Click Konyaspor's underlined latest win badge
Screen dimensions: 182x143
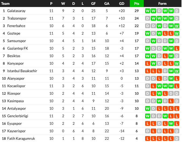click(x=177, y=64)
